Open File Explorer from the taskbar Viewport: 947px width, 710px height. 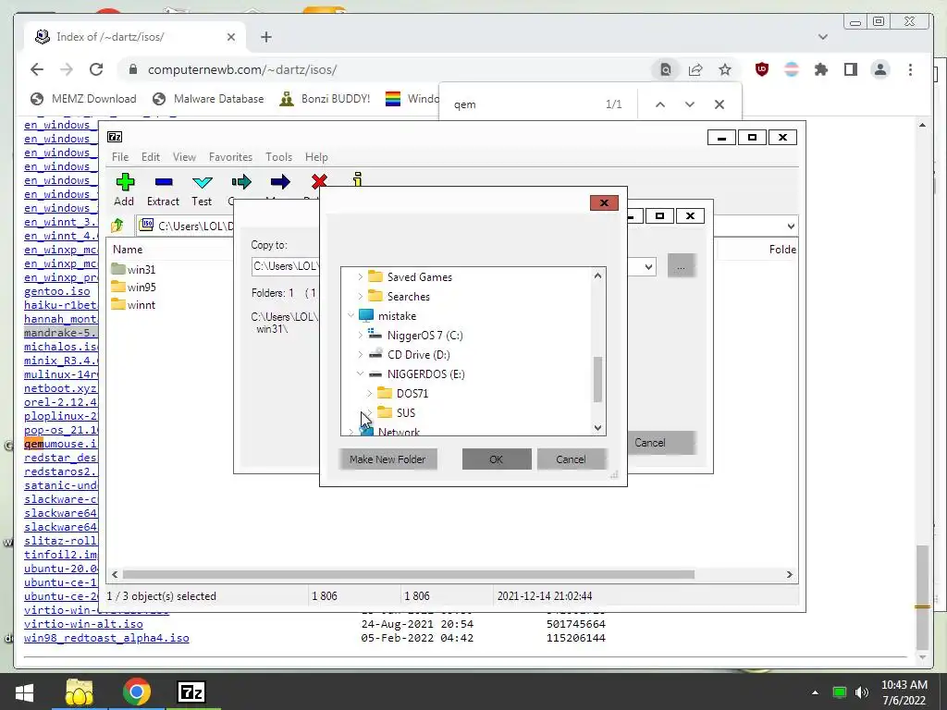click(x=80, y=692)
